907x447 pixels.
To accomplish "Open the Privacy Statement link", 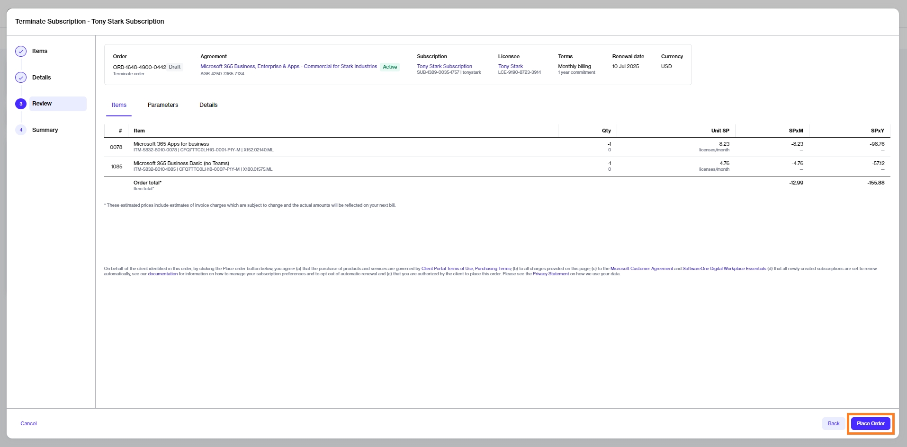I will click(x=550, y=274).
